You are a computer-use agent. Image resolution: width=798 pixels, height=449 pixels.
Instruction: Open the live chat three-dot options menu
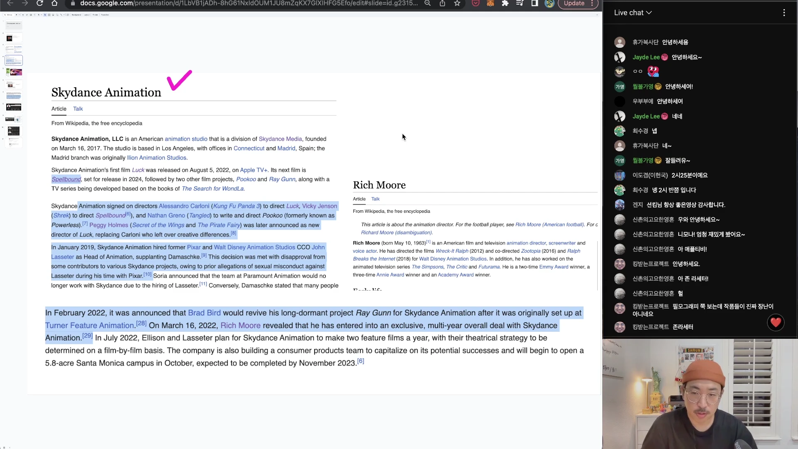tap(784, 13)
